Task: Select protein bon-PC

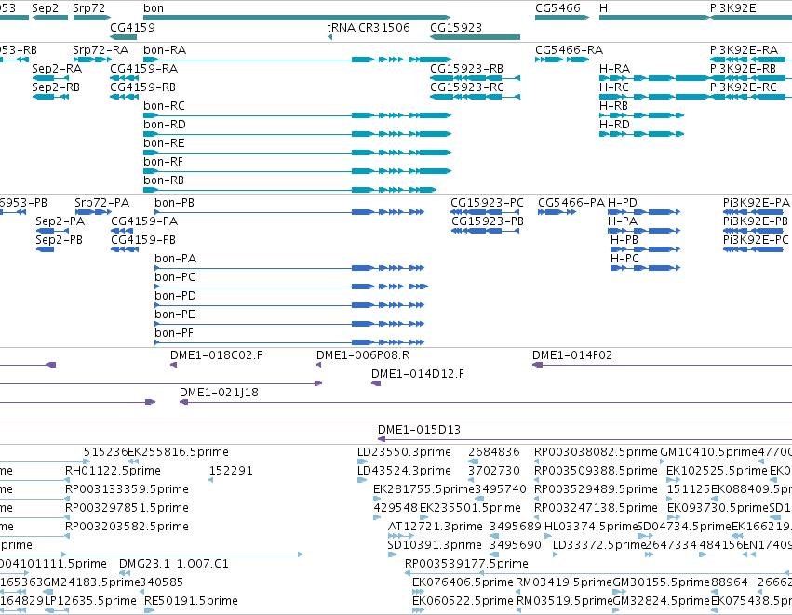Action: point(291,287)
